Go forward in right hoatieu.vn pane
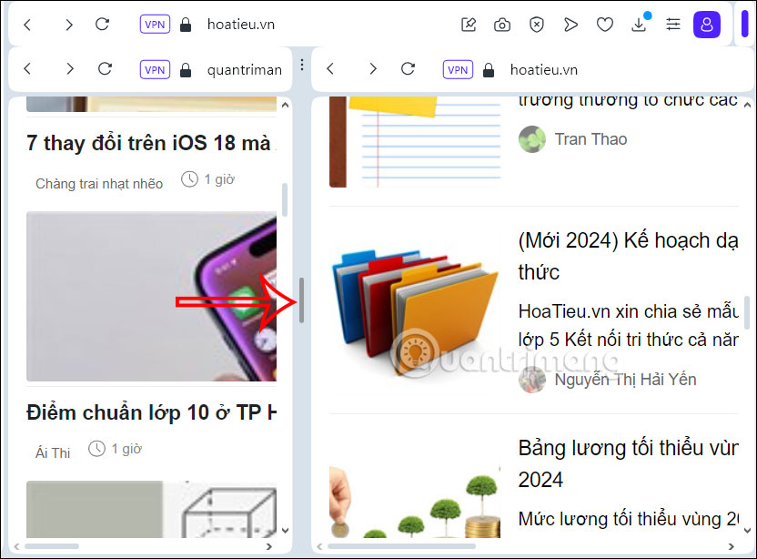 pyautogui.click(x=373, y=69)
